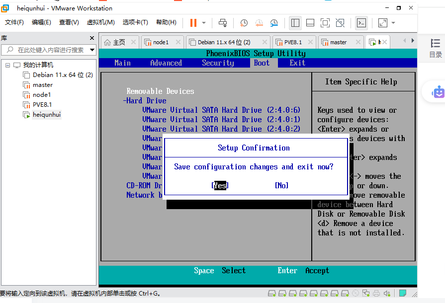Viewport: 445px width, 303px height.
Task: Close the master tab
Action: [x=358, y=42]
